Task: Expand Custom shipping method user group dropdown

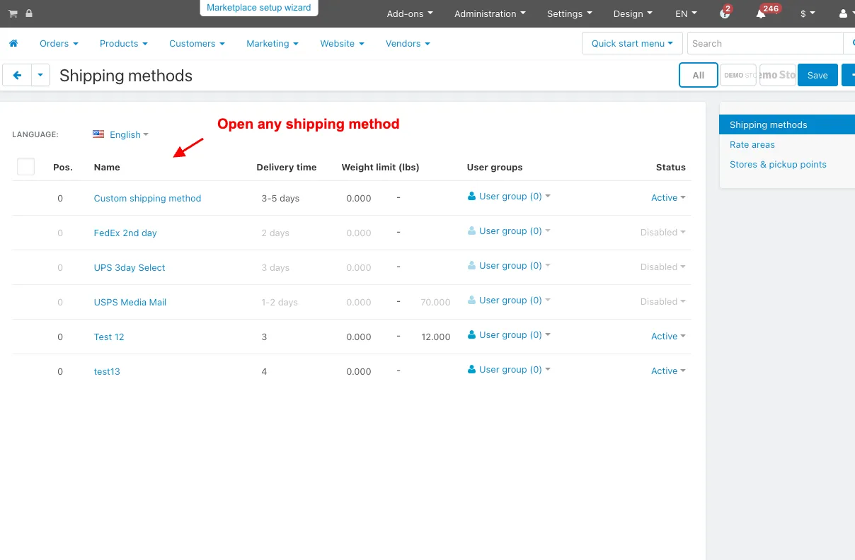Action: pyautogui.click(x=509, y=197)
